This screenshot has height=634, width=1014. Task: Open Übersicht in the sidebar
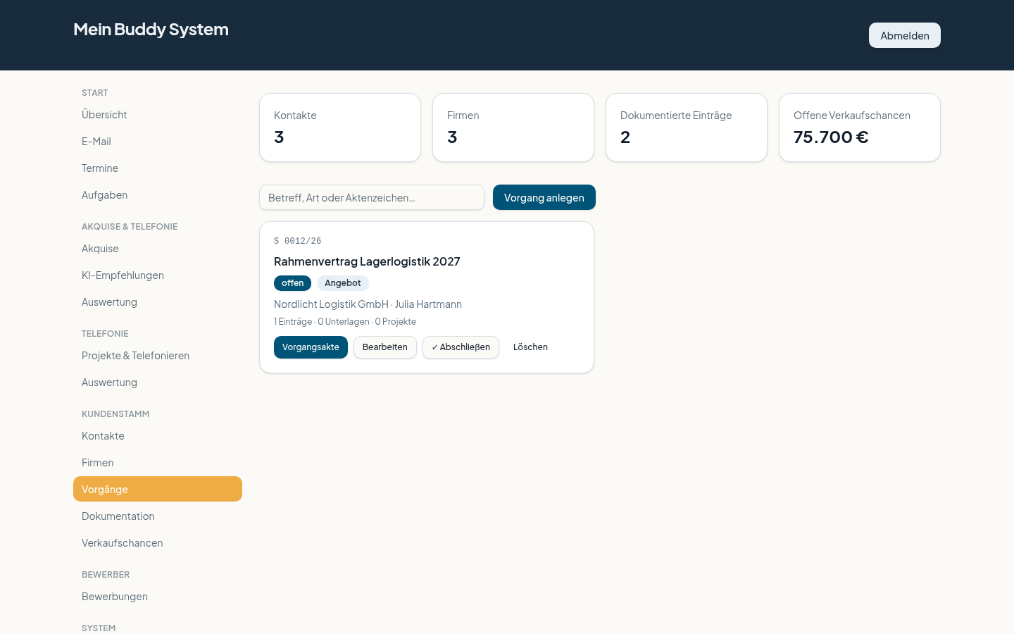pos(158,114)
